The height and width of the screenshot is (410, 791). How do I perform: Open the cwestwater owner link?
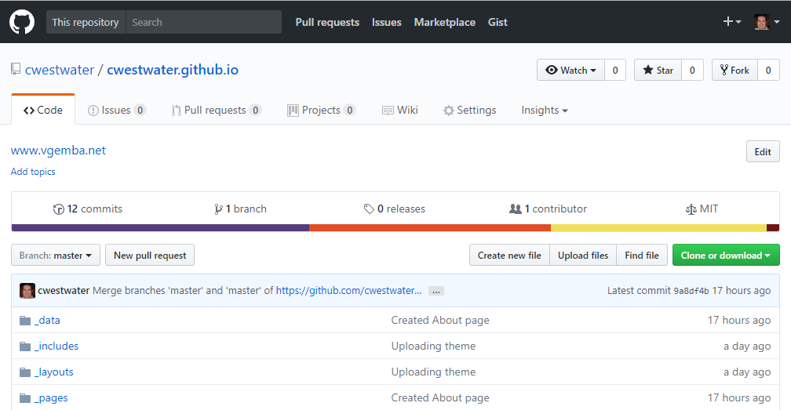[x=60, y=70]
